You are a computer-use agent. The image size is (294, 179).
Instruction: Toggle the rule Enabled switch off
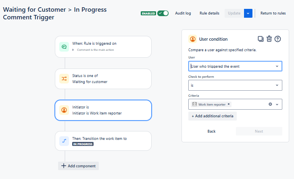[163, 13]
